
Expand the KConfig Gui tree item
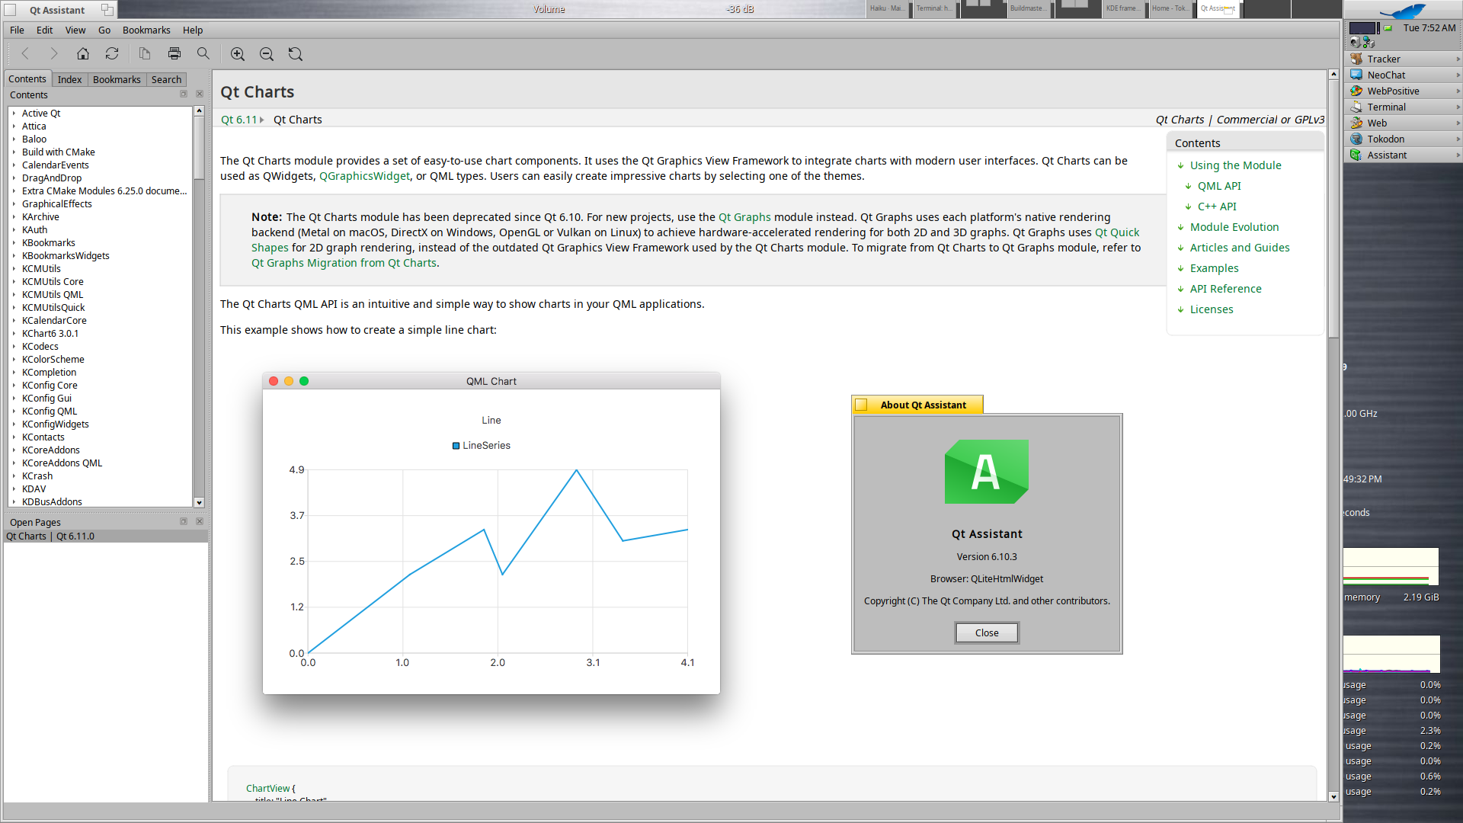[x=14, y=399]
